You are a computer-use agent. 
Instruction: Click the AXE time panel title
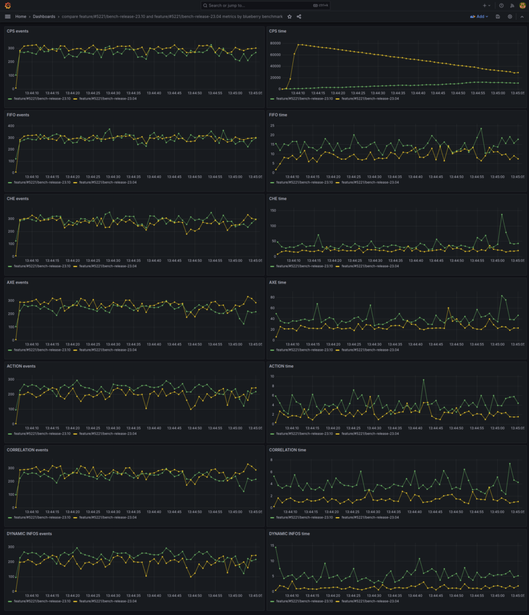[x=277, y=282]
